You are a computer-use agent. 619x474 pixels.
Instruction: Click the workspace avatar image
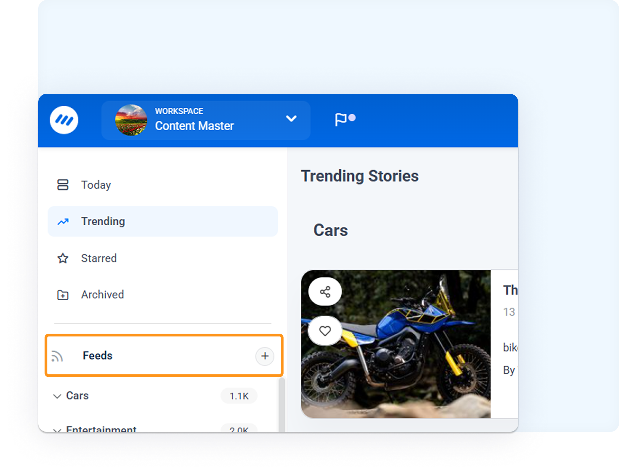pyautogui.click(x=131, y=120)
